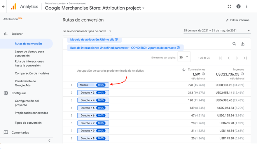Screen dimensions: 257x149
Task: Go to previous page of results
Action: tap(229, 58)
